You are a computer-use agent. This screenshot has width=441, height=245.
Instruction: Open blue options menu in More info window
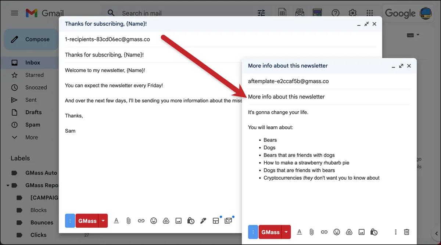[253, 232]
